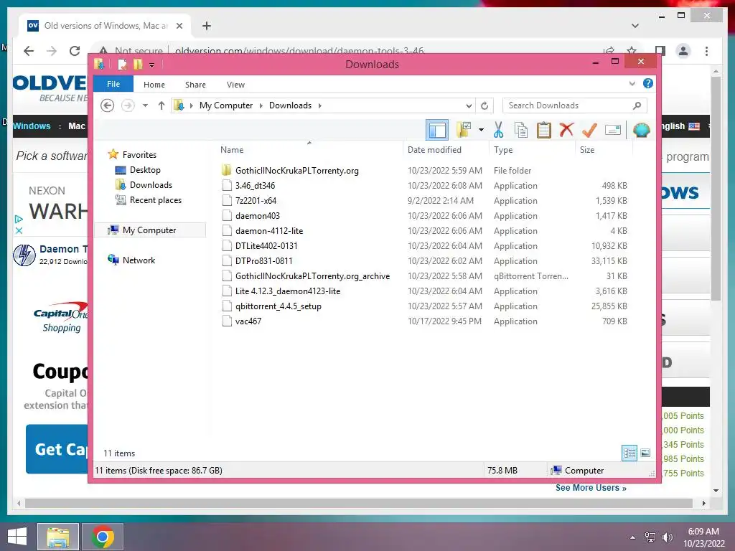Select Network in navigation pane
Viewport: 735px width, 551px height.
[x=139, y=260]
